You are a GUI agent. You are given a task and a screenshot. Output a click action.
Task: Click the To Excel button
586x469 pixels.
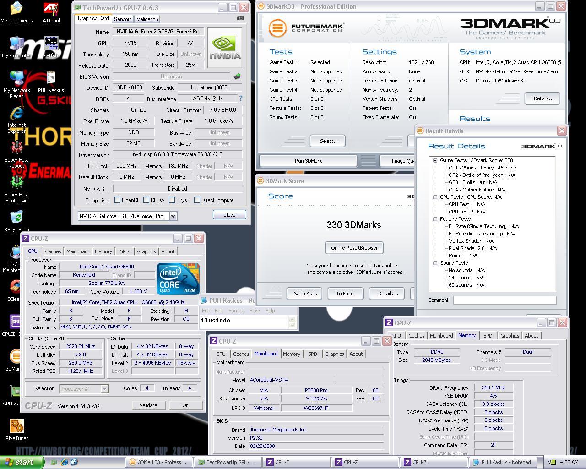coord(345,294)
